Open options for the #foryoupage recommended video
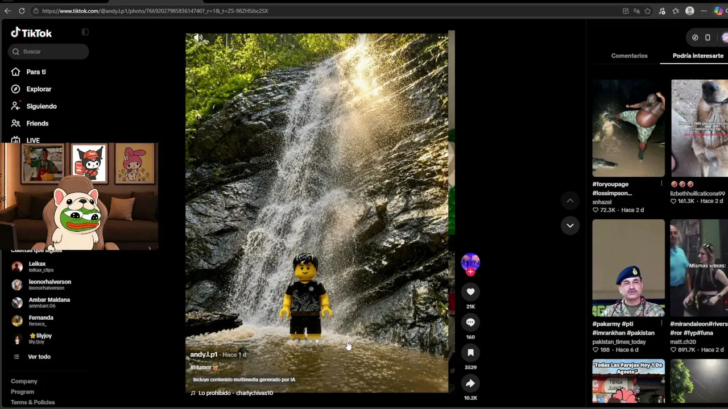The height and width of the screenshot is (409, 728). 661,184
